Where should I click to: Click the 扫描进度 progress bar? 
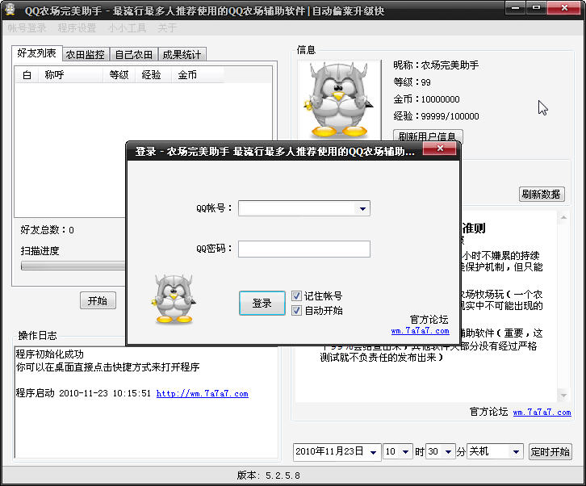click(73, 266)
